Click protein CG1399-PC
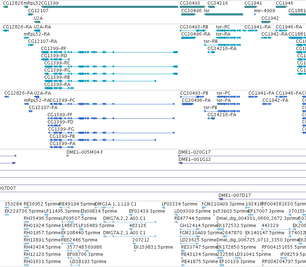 point(112,104)
